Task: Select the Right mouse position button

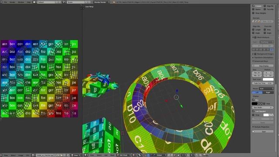Action: point(268,92)
